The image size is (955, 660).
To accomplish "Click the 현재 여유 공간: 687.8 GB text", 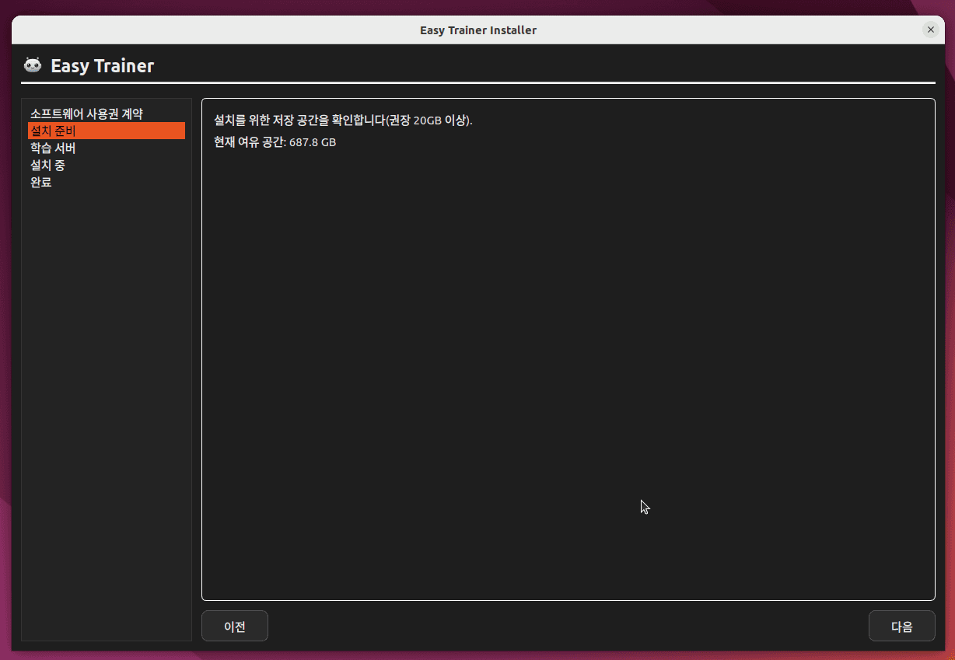I will (x=275, y=142).
